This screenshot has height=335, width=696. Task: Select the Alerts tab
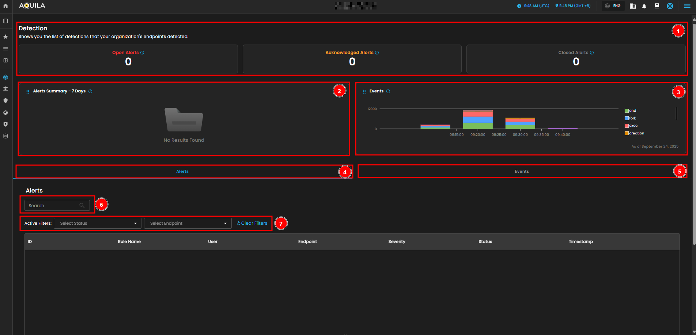(x=182, y=171)
